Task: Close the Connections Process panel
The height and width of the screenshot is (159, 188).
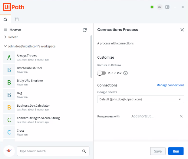Action: [x=182, y=30]
